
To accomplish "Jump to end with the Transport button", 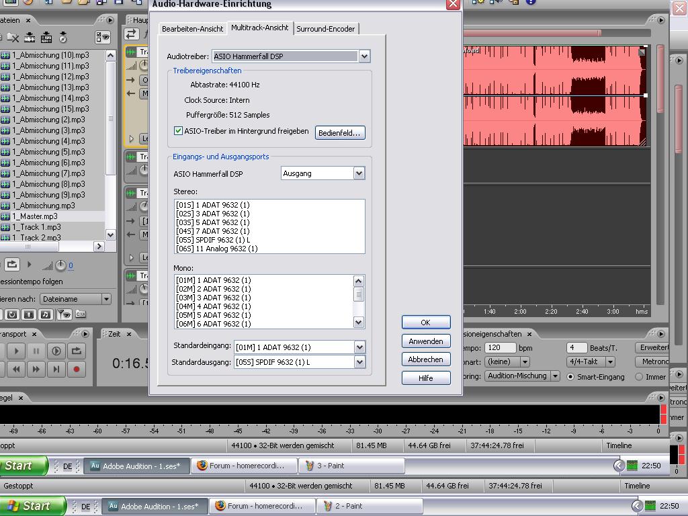I will pyautogui.click(x=56, y=369).
